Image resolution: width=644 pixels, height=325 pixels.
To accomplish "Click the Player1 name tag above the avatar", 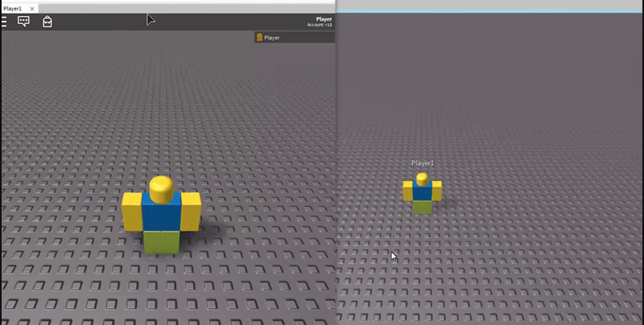I will point(423,163).
